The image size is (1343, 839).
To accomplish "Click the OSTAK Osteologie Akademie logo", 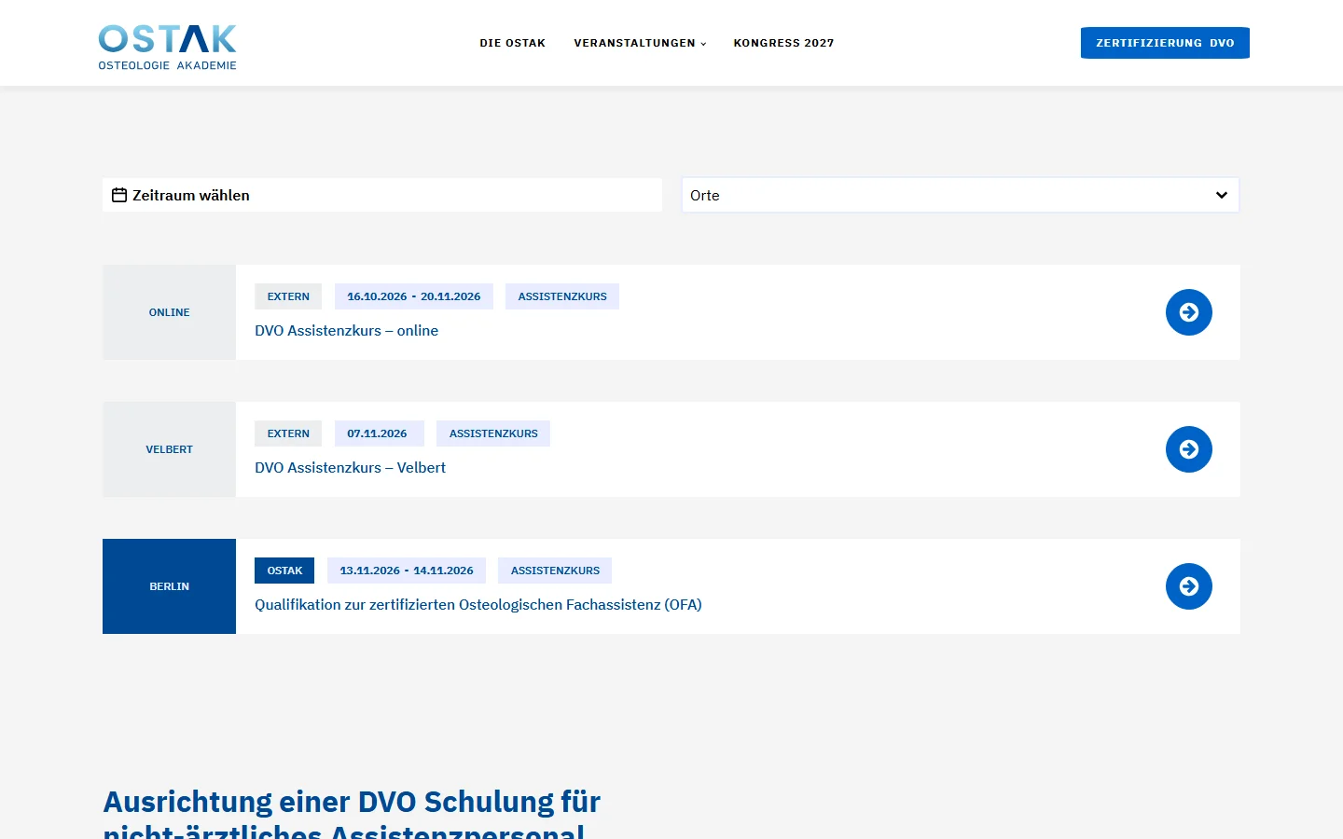I will (x=167, y=48).
